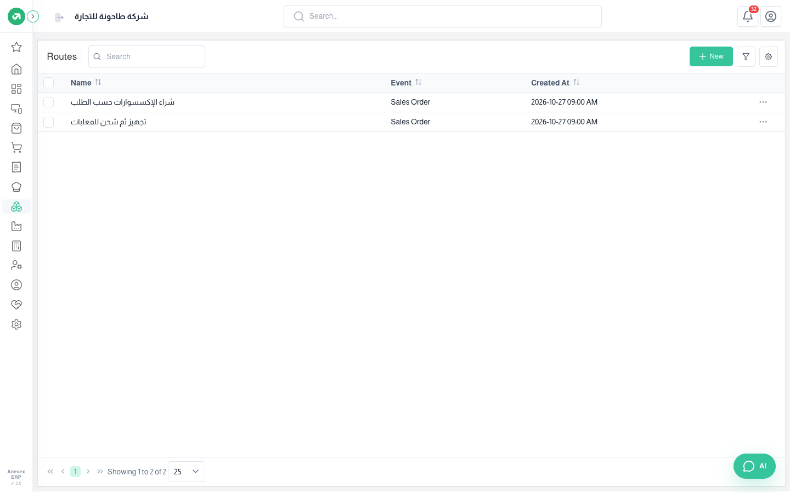Go to page 1 in pagination
The image size is (790, 493).
pos(76,472)
